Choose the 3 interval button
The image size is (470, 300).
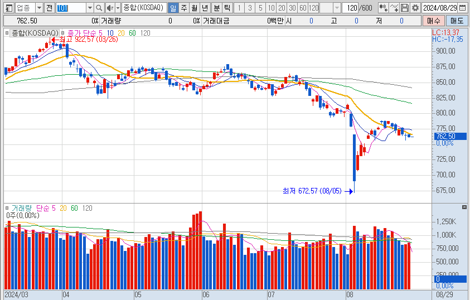(250, 8)
